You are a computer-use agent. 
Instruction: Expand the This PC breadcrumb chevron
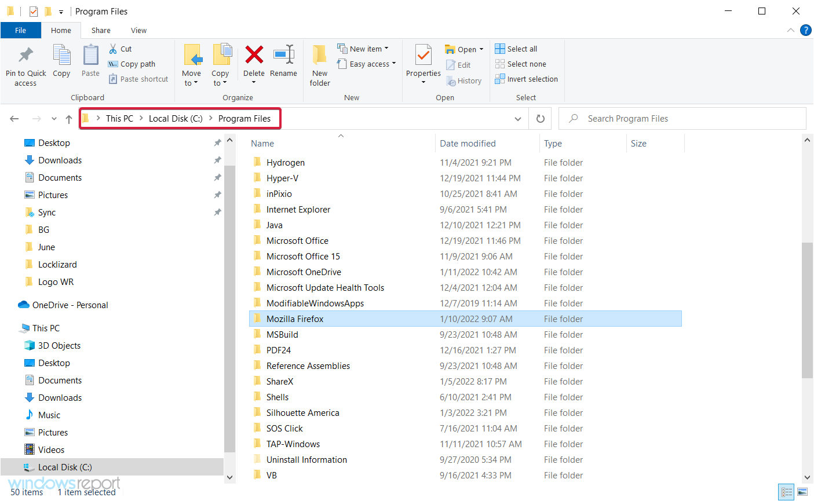click(x=141, y=119)
